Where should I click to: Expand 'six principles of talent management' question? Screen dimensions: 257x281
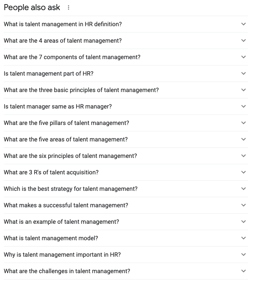pos(244,156)
